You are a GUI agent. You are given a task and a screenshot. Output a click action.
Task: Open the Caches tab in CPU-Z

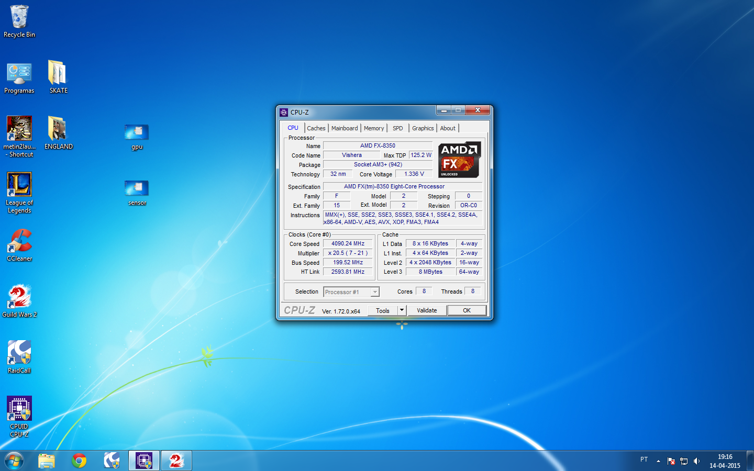click(316, 128)
